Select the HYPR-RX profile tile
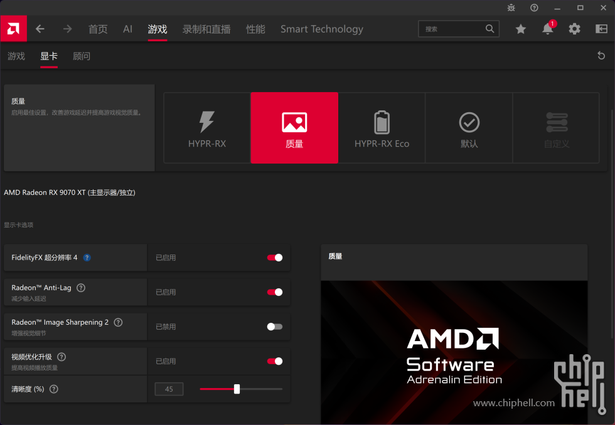 [207, 128]
